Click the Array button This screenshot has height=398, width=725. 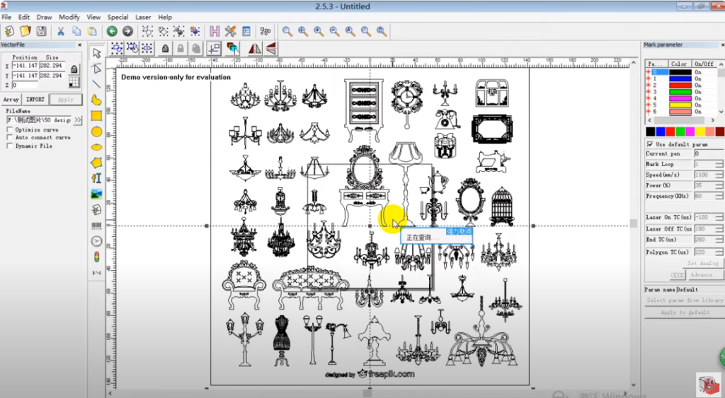coord(11,100)
